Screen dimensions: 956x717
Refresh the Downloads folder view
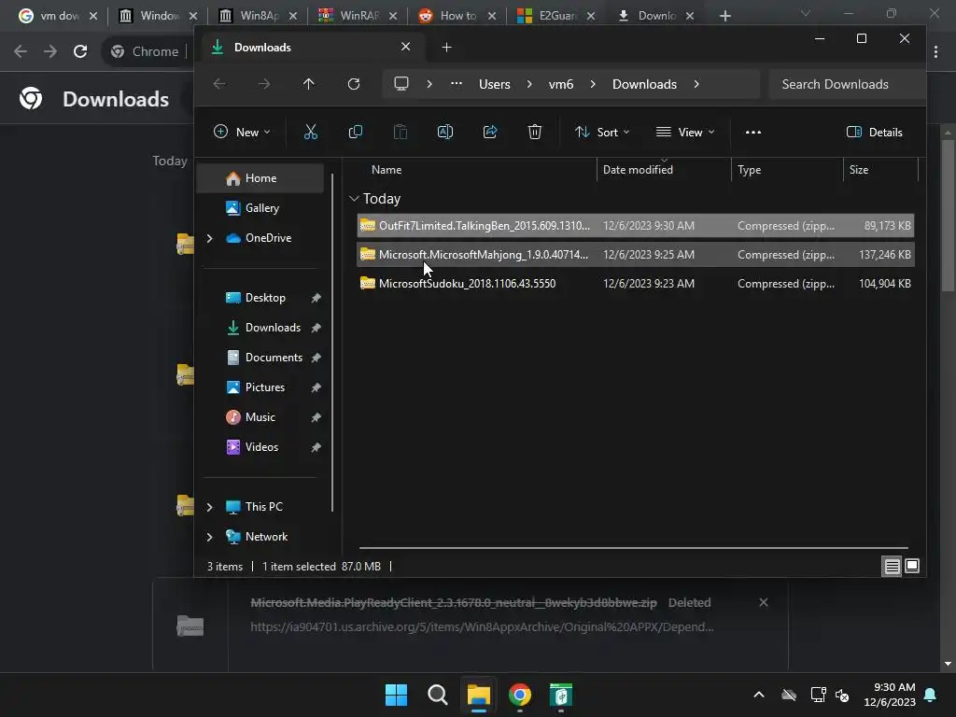point(354,84)
